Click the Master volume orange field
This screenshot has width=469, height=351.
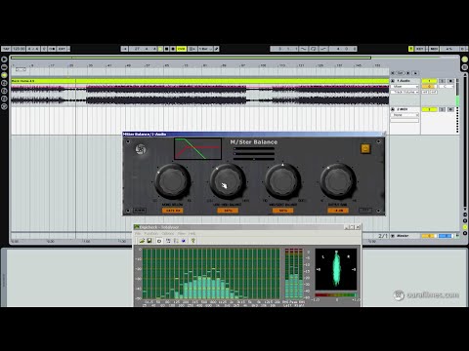tap(429, 236)
